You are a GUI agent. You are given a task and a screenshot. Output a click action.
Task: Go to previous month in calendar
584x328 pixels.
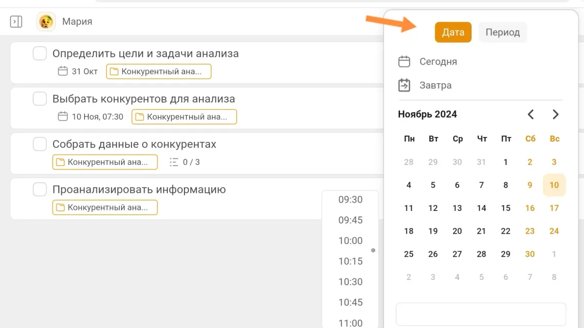[530, 115]
